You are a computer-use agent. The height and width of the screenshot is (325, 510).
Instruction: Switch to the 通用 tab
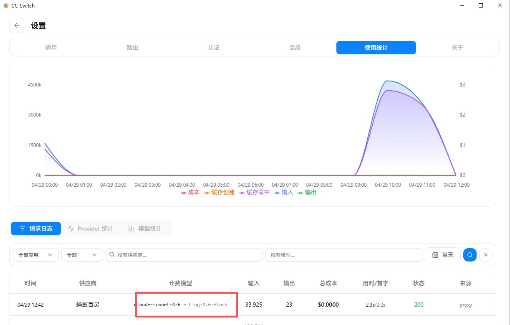click(51, 48)
